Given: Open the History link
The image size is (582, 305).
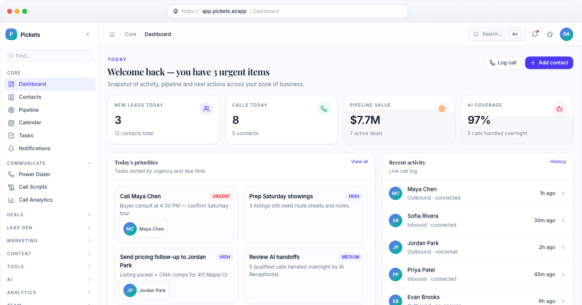Looking at the screenshot, I should pos(558,161).
